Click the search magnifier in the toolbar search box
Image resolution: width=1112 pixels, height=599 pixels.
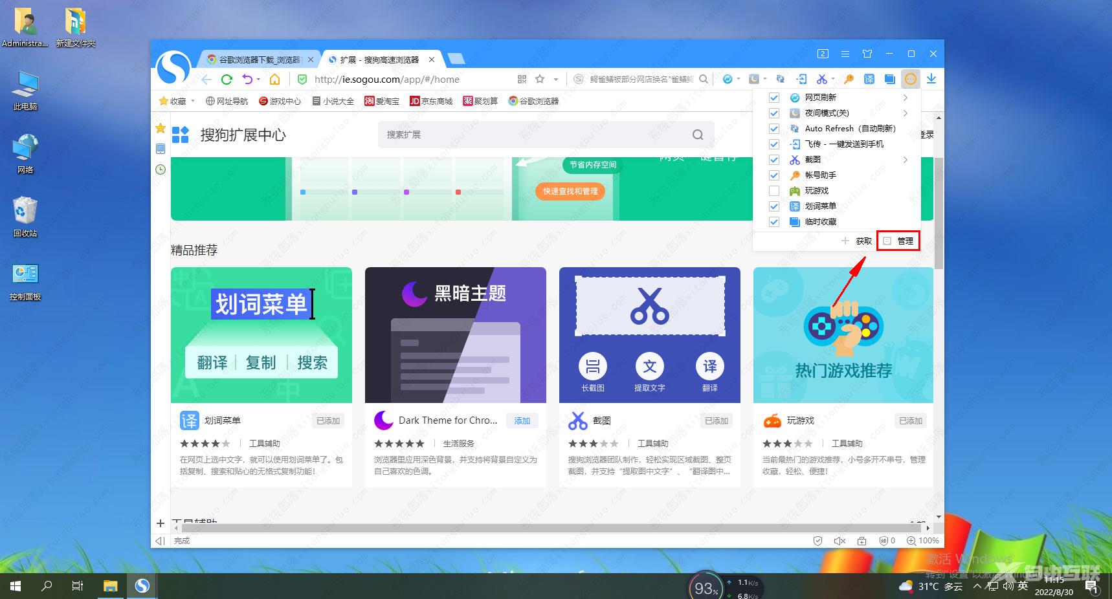click(704, 79)
